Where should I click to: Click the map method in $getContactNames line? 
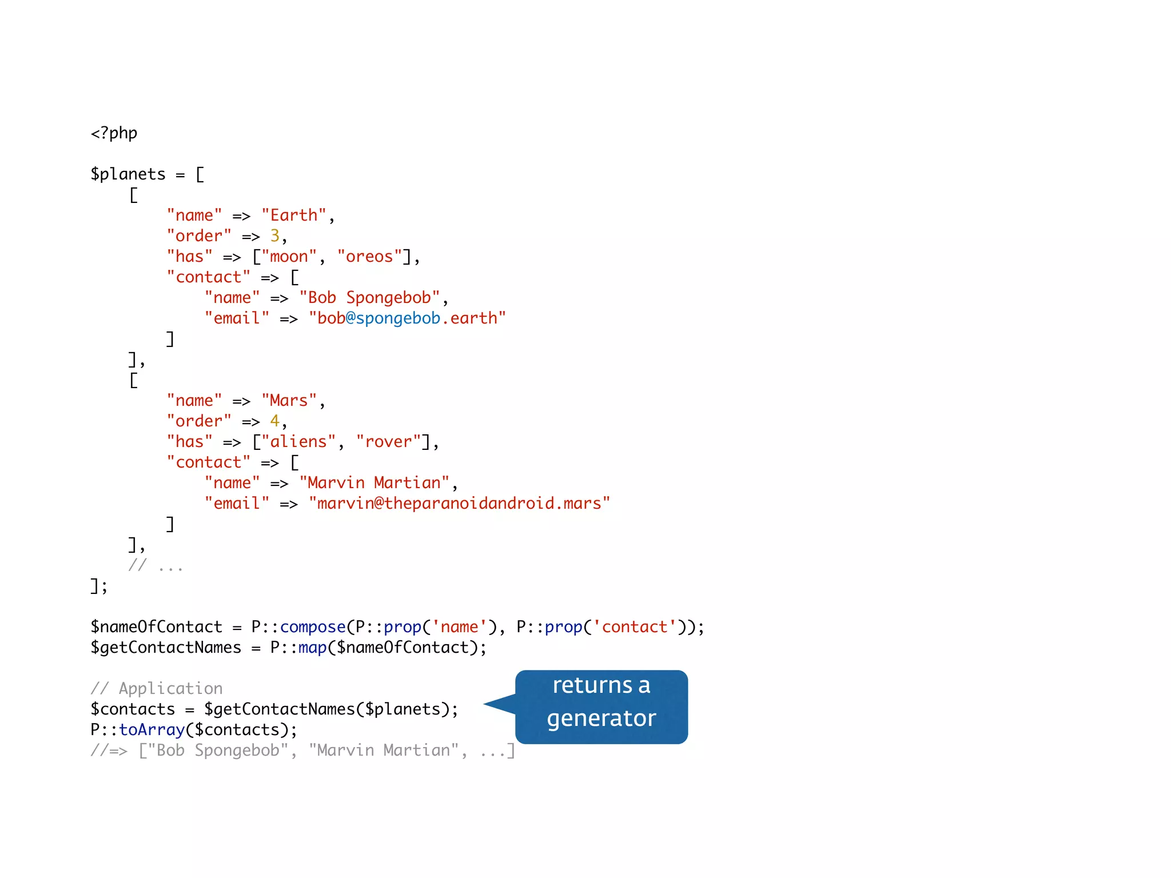pyautogui.click(x=312, y=648)
